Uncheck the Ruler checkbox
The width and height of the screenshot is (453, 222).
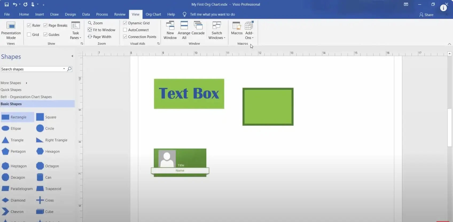[29, 25]
